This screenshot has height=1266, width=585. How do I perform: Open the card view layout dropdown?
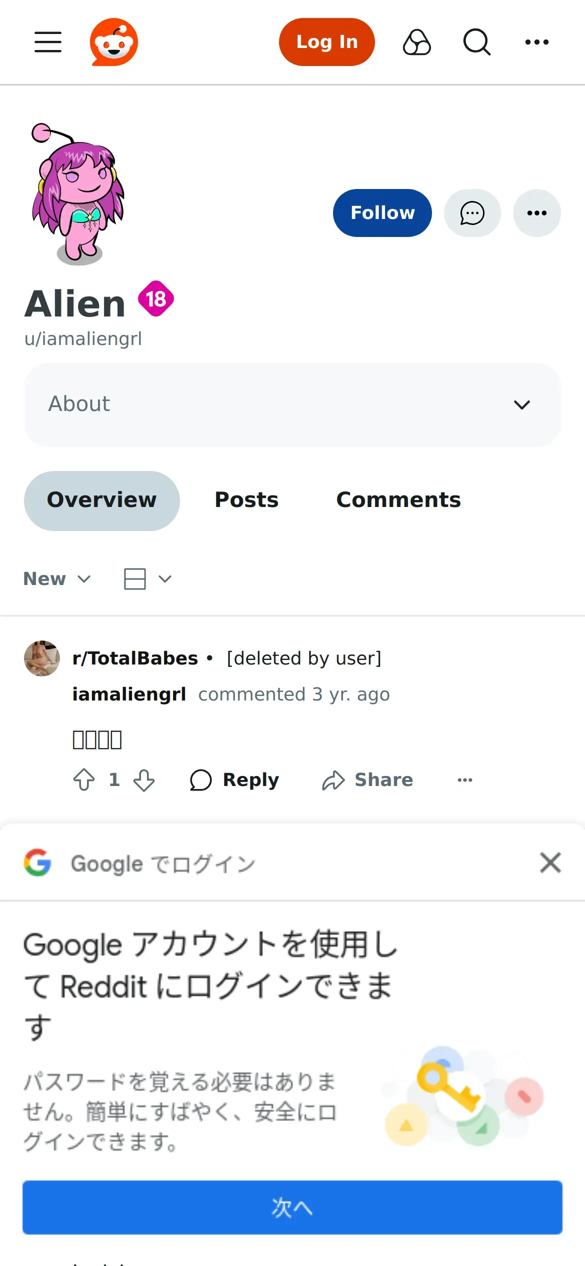coord(147,578)
